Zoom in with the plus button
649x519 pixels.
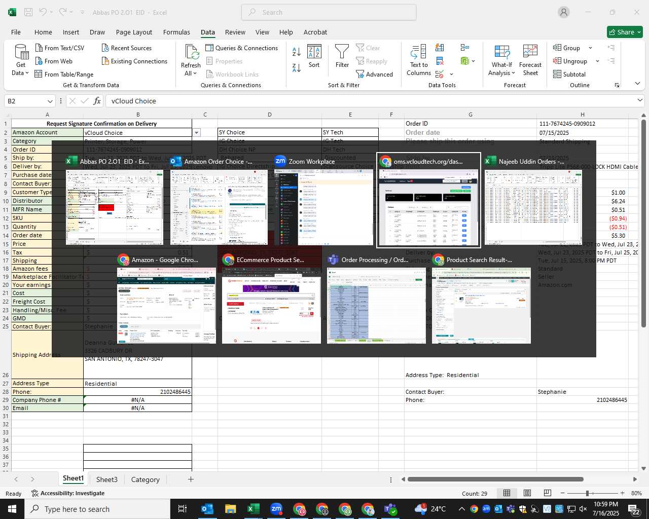coord(622,493)
